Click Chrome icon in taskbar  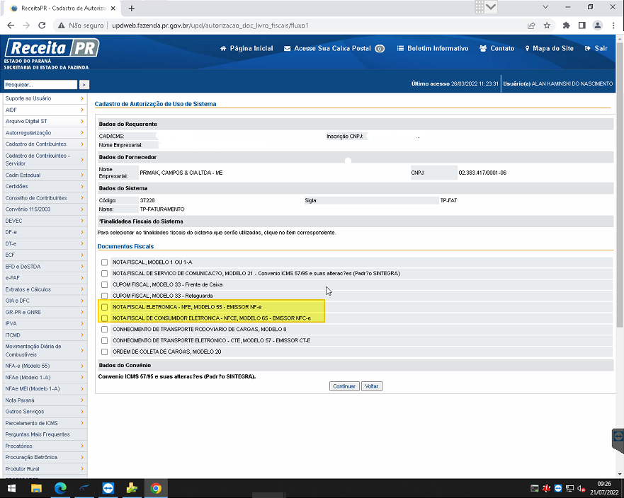[x=156, y=488]
